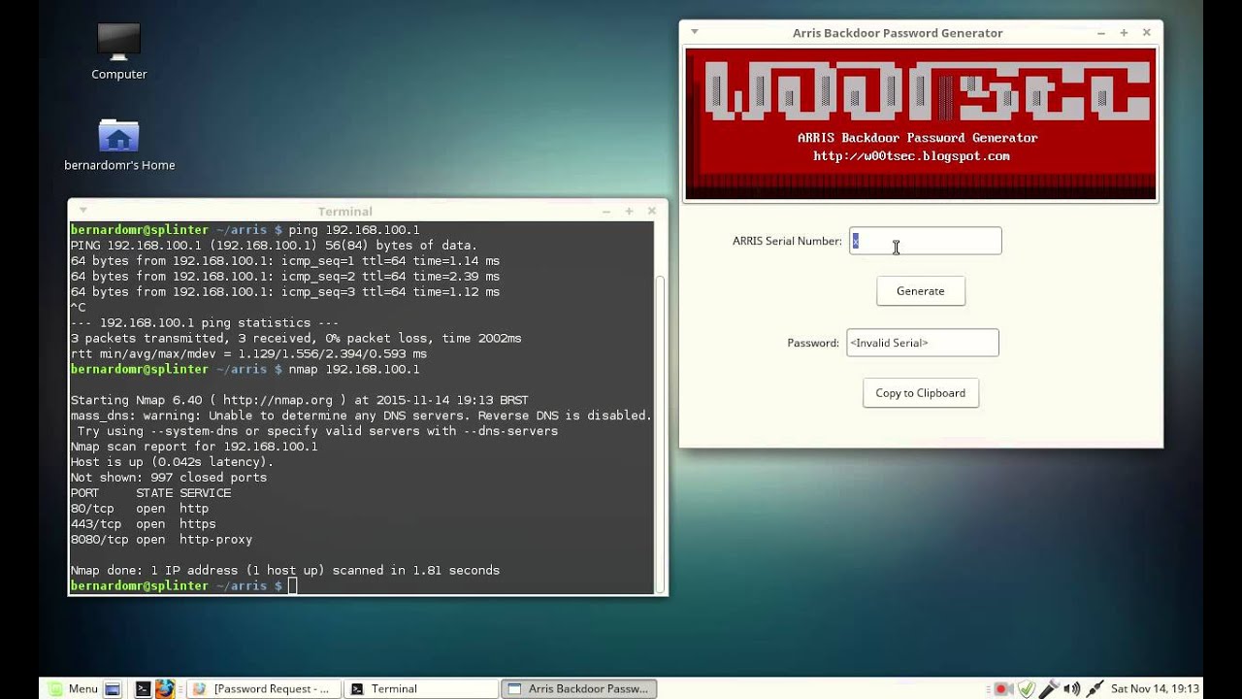
Task: Click the Show Desktop taskbar icon
Action: click(x=113, y=689)
